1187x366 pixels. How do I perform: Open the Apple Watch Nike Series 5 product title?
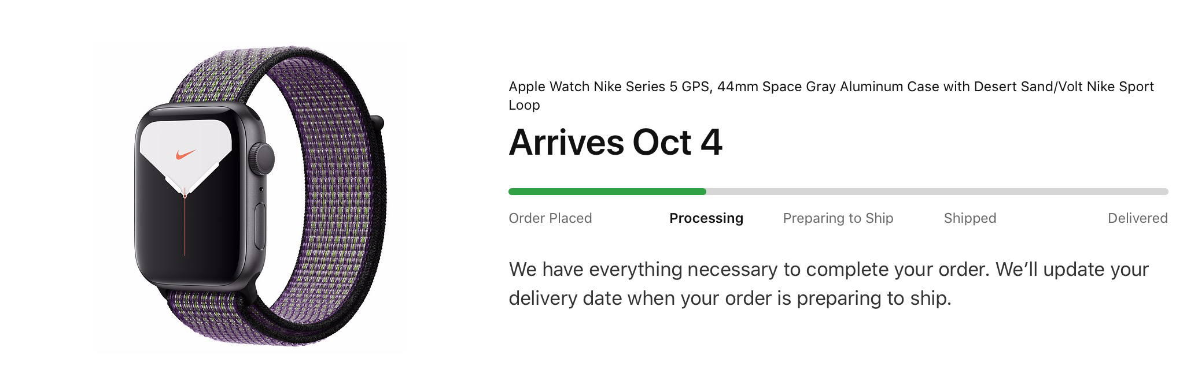coord(831,96)
